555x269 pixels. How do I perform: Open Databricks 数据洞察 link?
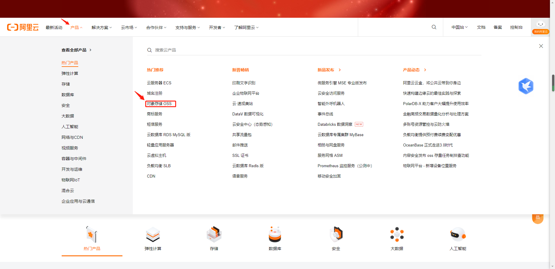pyautogui.click(x=335, y=124)
